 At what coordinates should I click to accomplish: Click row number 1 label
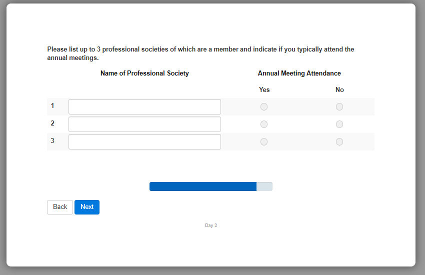(52, 106)
